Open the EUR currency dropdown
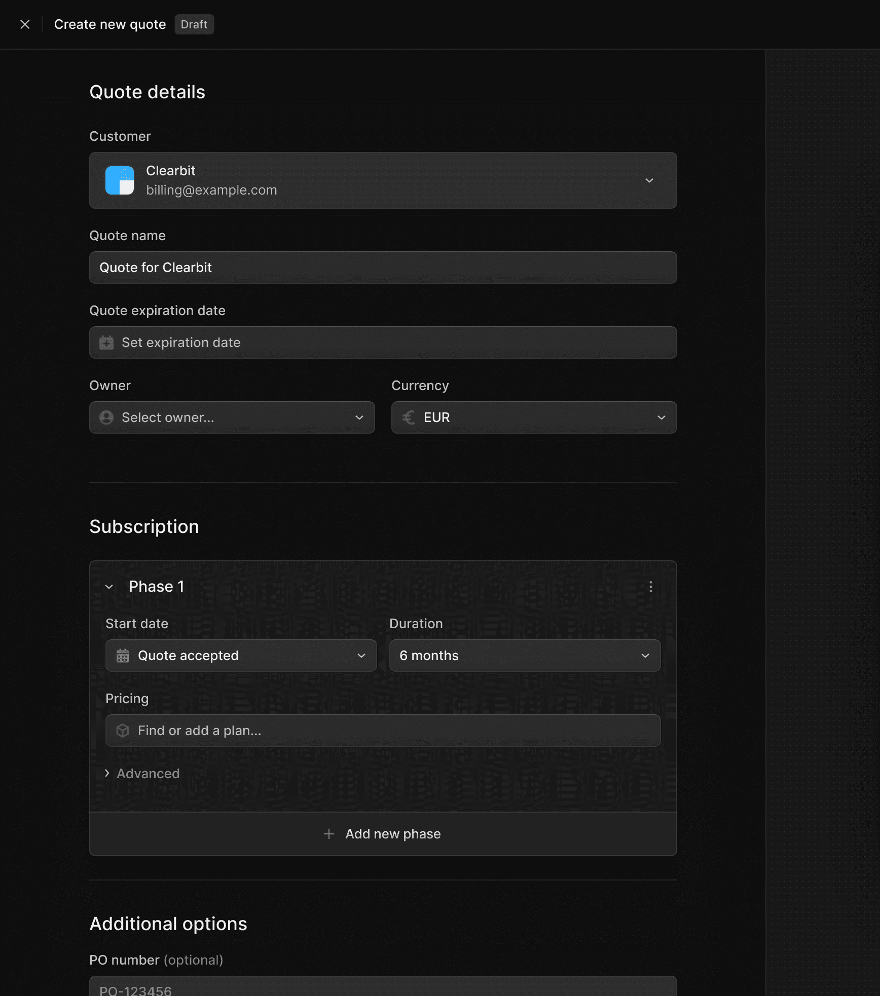The height and width of the screenshot is (996, 880). coord(534,417)
